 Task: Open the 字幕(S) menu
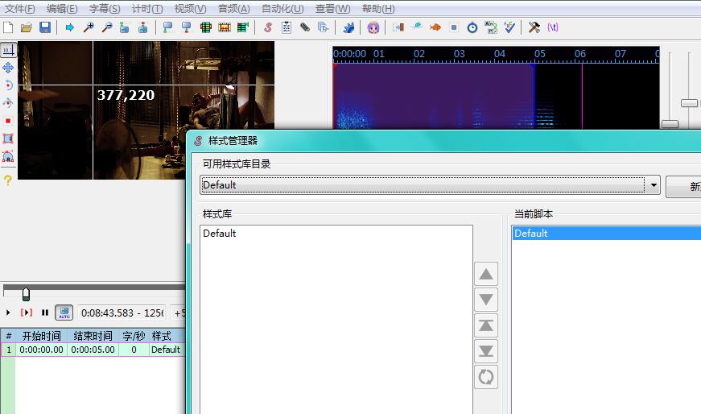105,9
